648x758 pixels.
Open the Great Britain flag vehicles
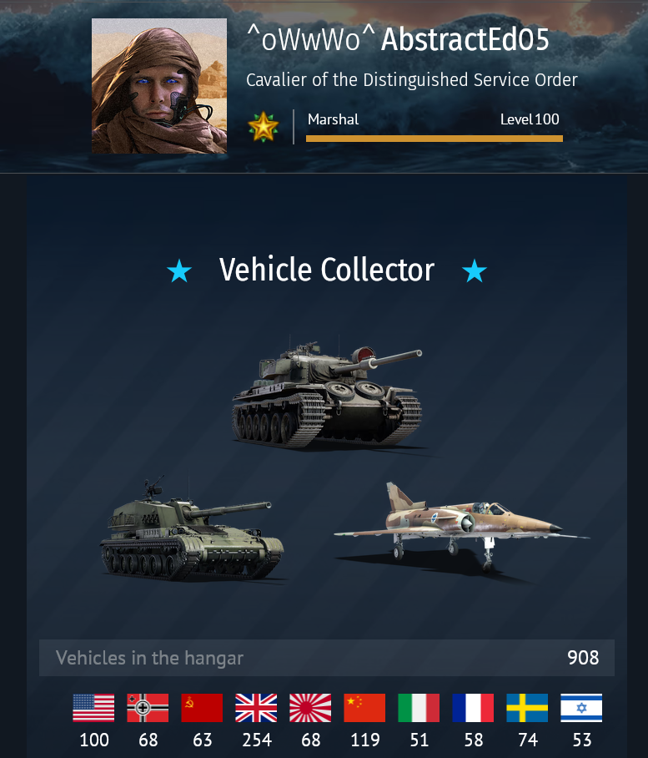256,708
